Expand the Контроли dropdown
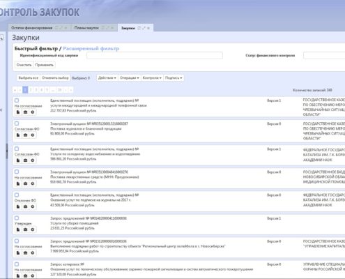Screen dimensions: 345x279 (152, 78)
